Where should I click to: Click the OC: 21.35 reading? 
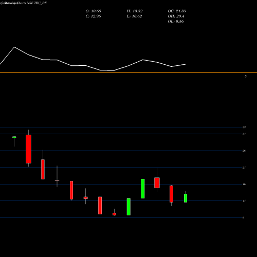point(177,11)
